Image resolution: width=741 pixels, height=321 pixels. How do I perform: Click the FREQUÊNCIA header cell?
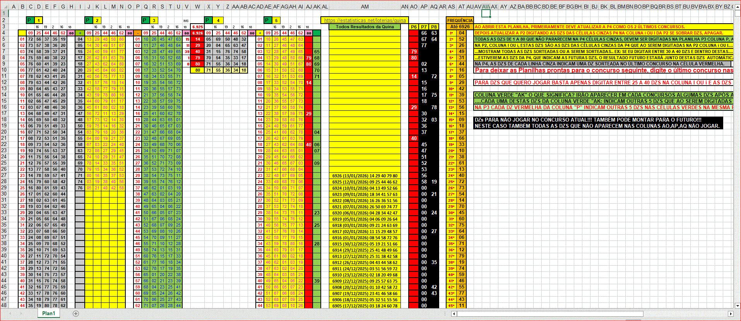point(460,20)
